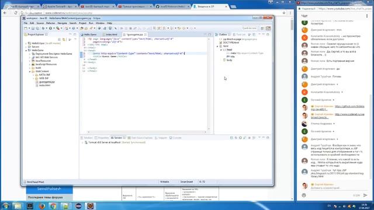Open the Navigate menu
The height and width of the screenshot is (210, 374).
coord(63,23)
